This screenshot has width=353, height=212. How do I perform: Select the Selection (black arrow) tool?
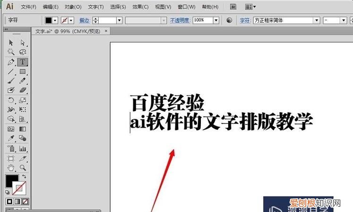coord(11,42)
